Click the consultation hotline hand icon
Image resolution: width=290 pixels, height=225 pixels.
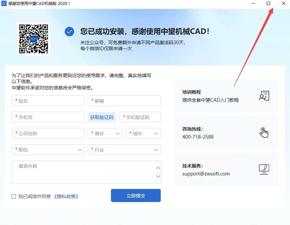coord(263,132)
